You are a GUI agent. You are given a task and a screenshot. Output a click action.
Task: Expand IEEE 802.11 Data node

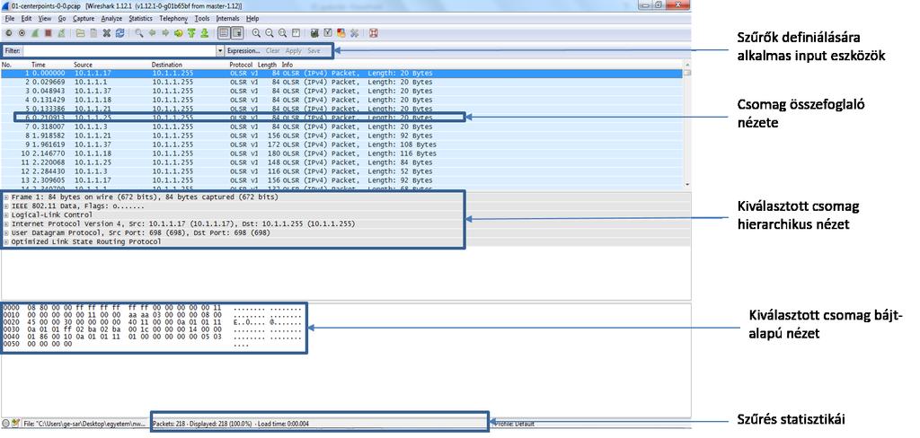click(6, 206)
